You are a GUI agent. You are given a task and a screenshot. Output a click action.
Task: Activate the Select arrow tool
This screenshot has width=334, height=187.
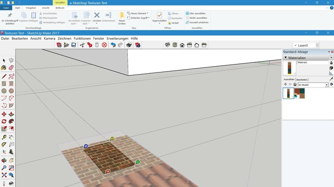point(4,60)
